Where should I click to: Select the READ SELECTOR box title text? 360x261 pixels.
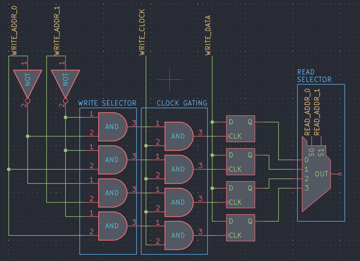coord(314,76)
